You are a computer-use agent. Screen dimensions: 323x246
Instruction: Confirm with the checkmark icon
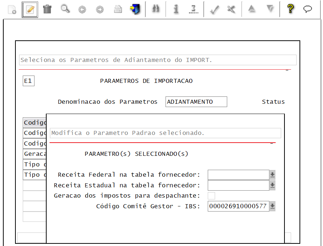pyautogui.click(x=214, y=9)
